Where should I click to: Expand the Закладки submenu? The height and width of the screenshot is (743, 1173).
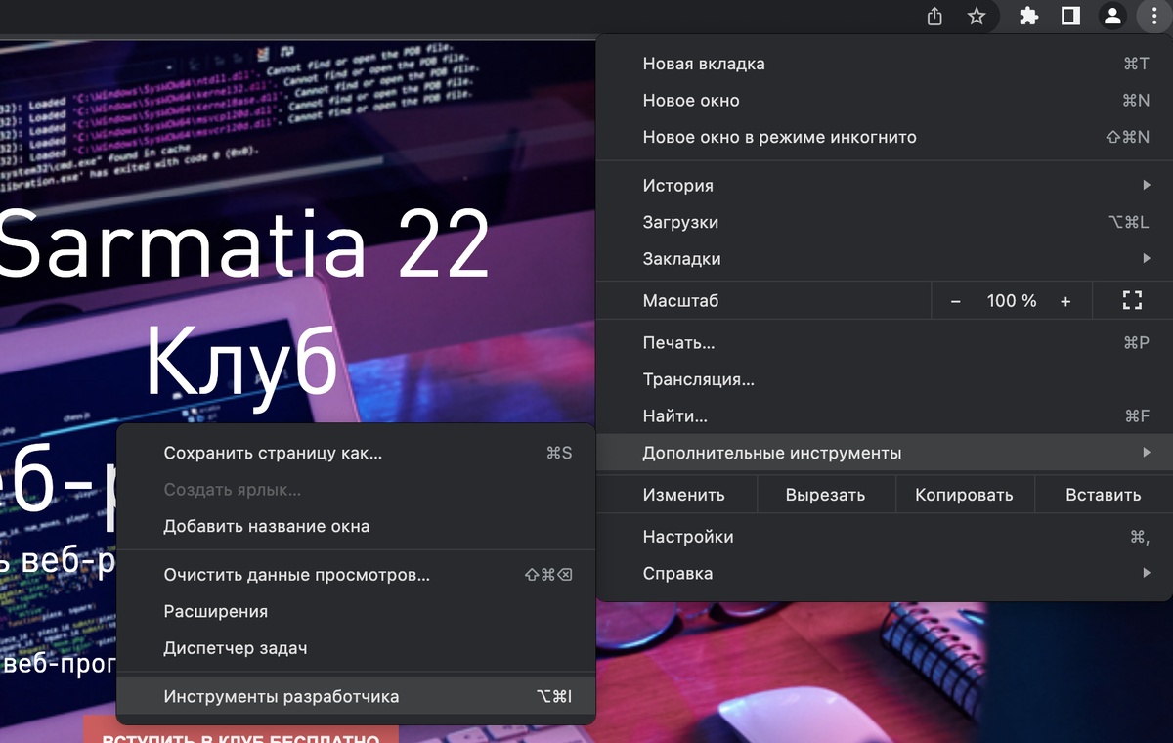(884, 259)
